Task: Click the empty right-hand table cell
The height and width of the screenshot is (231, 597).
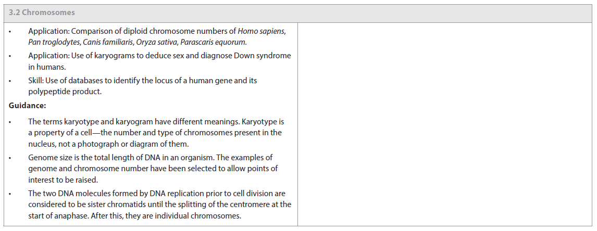Action: 445,124
